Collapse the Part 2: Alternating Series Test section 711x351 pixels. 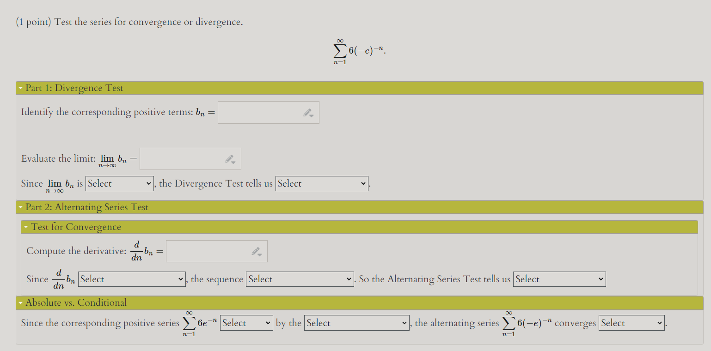(20, 206)
